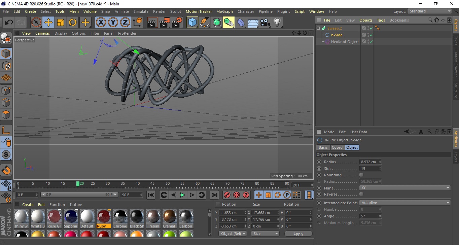Open the Simulate menu
459x245 pixels.
(x=141, y=11)
